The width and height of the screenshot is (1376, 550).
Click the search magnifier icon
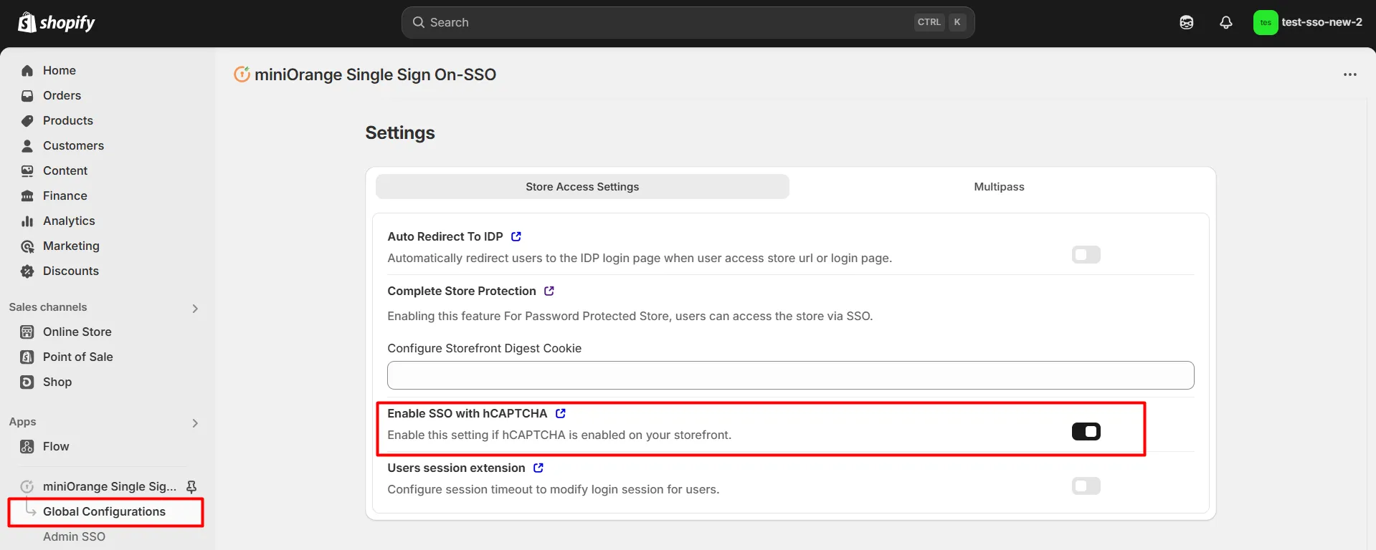(419, 22)
